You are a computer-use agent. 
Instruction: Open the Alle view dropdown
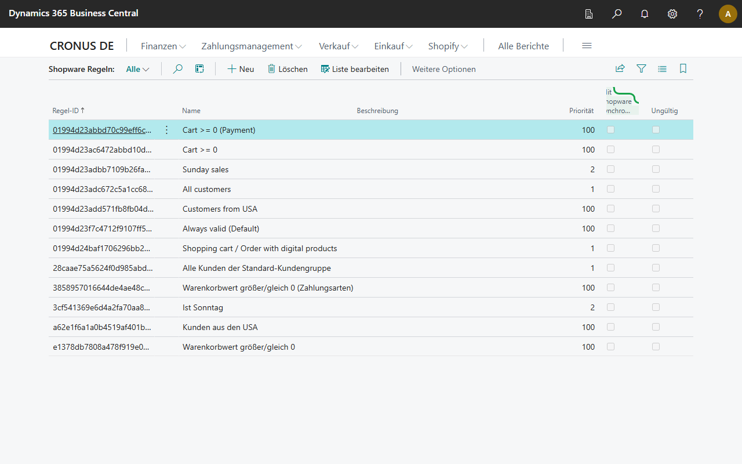click(138, 69)
